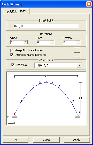This screenshot has width=93, height=145.
Task: Click inside the Beta rotation field
Action: coord(43,42)
